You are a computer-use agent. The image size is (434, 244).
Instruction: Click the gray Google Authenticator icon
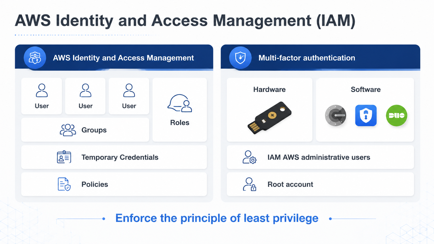pyautogui.click(x=336, y=115)
